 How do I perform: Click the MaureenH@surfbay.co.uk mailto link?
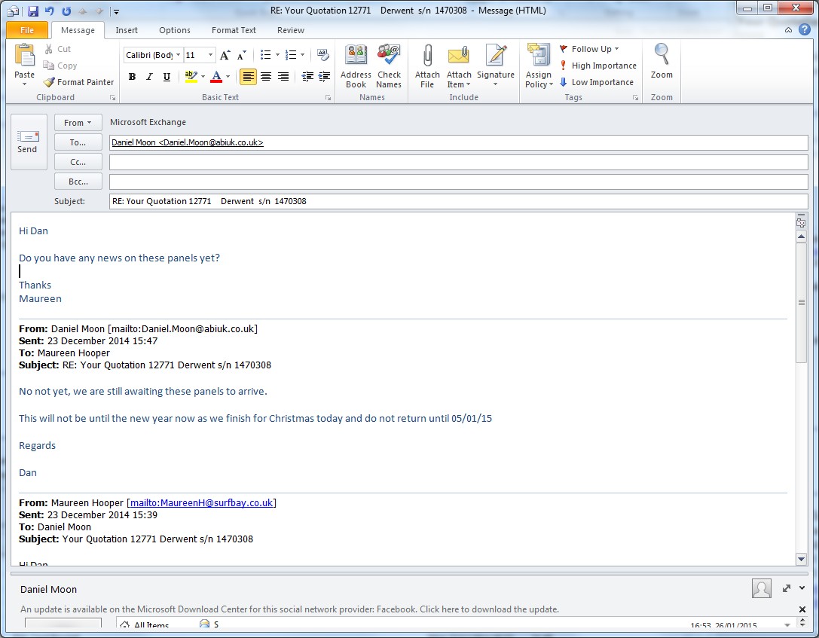tap(201, 502)
